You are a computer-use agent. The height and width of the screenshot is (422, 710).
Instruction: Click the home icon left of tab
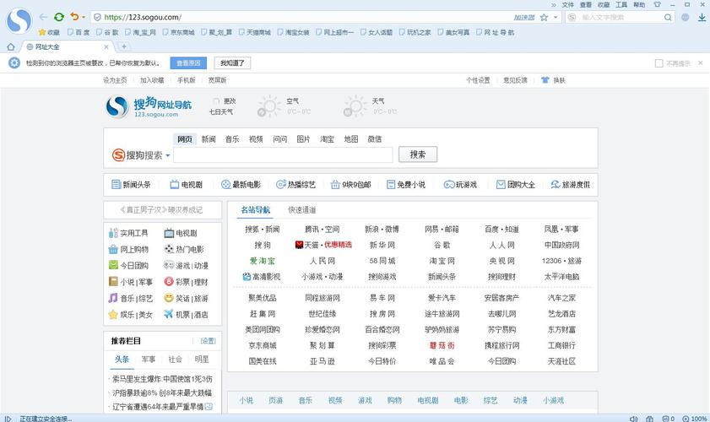coord(11,46)
